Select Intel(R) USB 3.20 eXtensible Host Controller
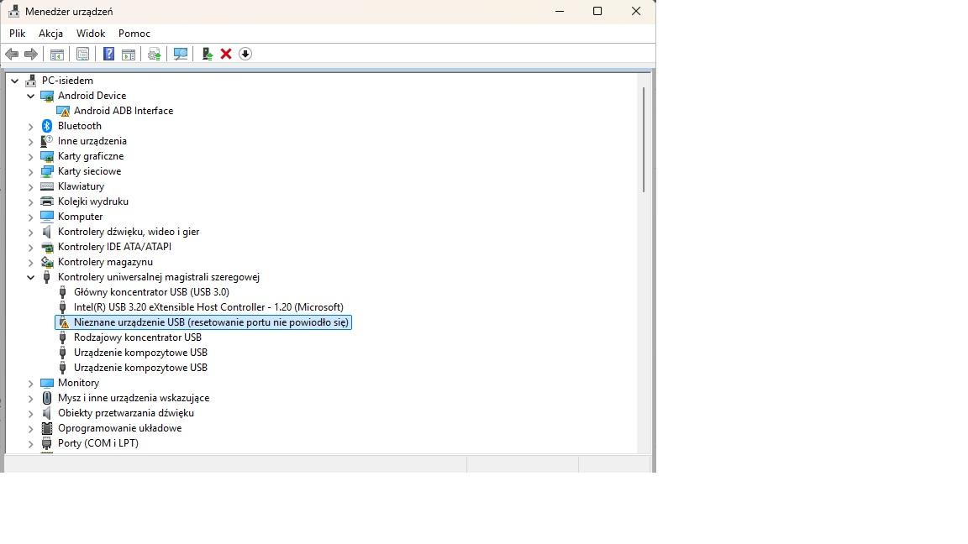 (x=208, y=307)
